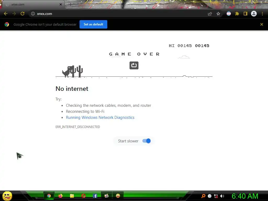The image size is (268, 201).
Task: Dismiss the default browser notification bar
Action: click(x=261, y=24)
